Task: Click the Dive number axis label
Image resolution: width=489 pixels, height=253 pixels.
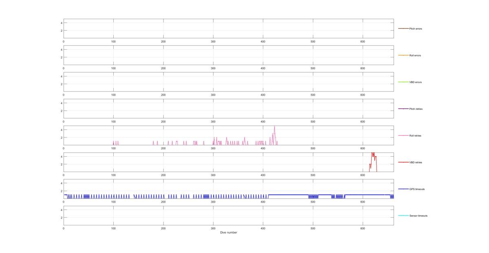Action: pyautogui.click(x=229, y=233)
